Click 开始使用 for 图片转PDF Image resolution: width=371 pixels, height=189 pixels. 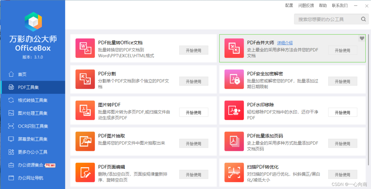pyautogui.click(x=194, y=112)
